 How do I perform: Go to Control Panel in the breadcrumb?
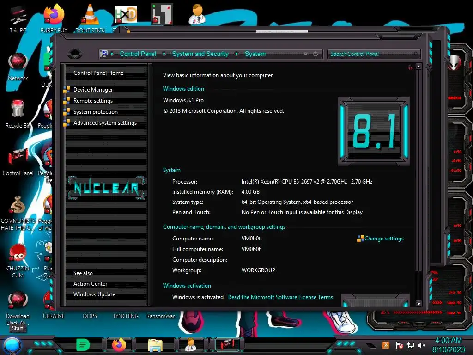click(x=138, y=54)
